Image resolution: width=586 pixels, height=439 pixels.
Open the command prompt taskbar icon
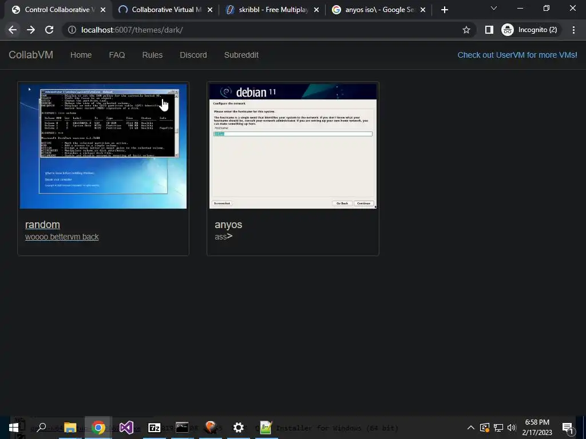(x=182, y=428)
